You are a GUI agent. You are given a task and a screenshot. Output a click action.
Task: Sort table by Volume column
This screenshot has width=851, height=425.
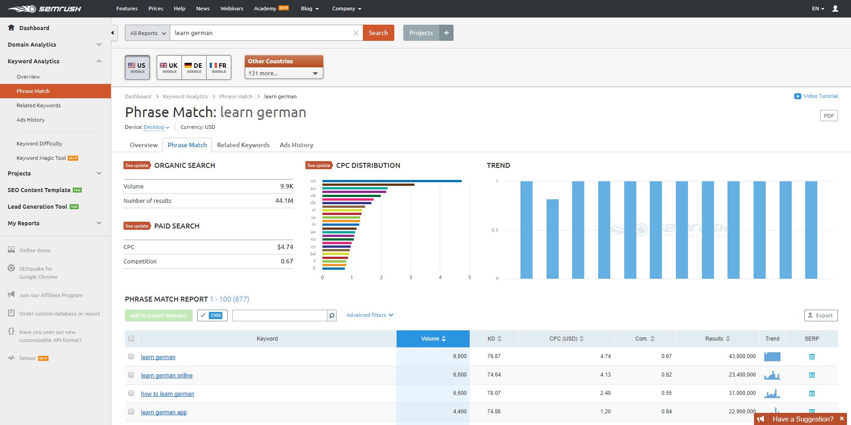coord(433,339)
